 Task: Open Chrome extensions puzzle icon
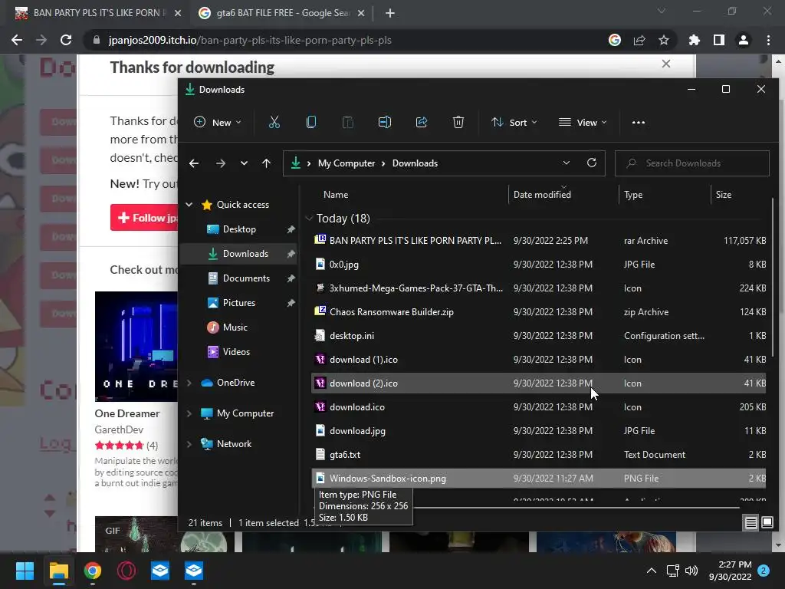tap(695, 40)
